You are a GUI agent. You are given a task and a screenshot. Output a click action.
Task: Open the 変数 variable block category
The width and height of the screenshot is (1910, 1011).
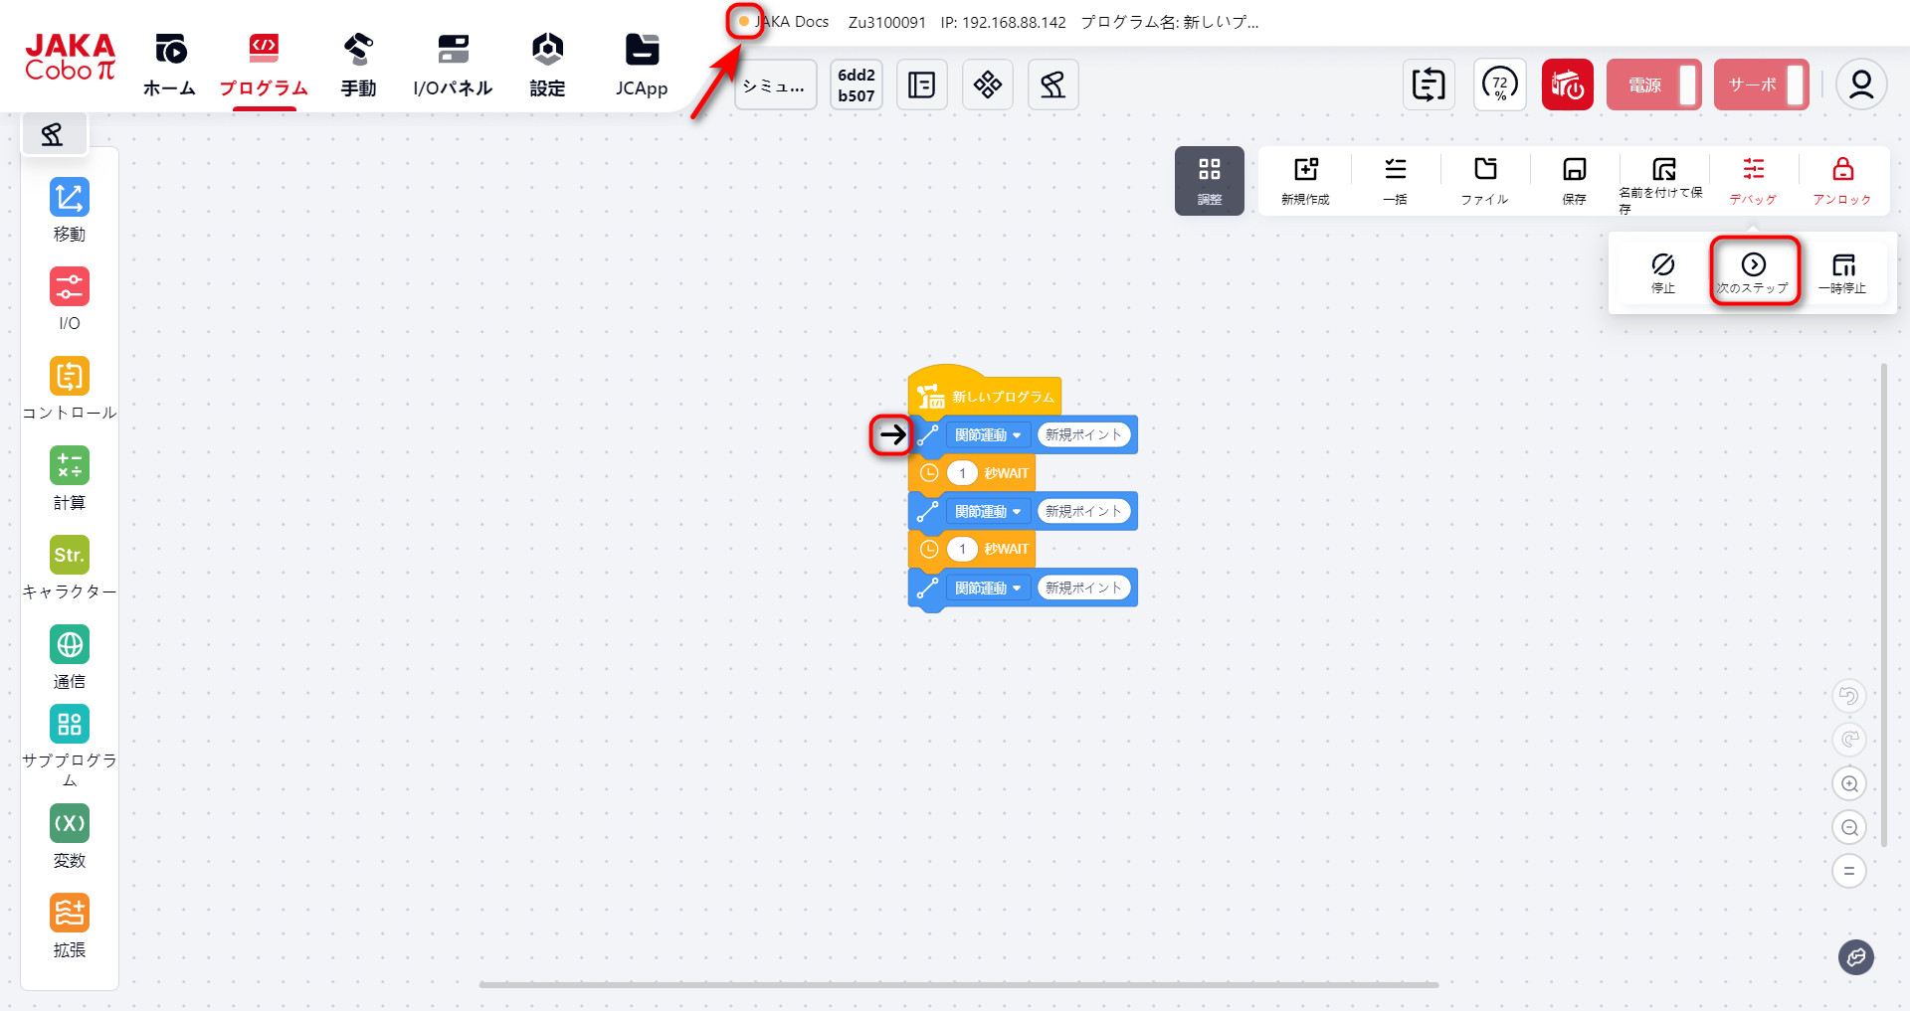point(69,835)
